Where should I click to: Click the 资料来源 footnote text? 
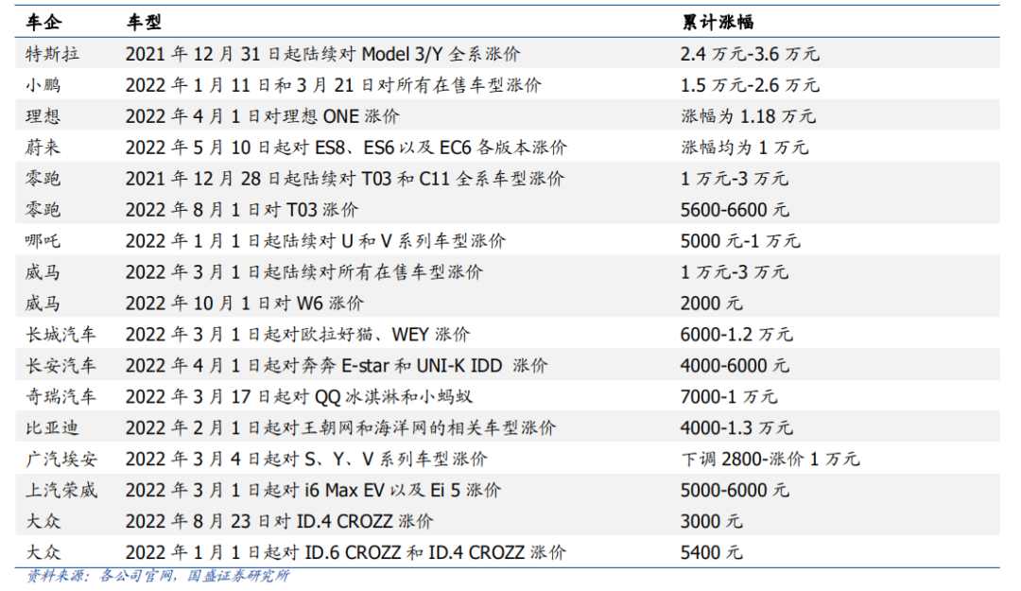[158, 576]
